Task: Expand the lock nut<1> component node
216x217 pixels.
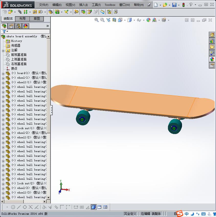Action: [3, 129]
